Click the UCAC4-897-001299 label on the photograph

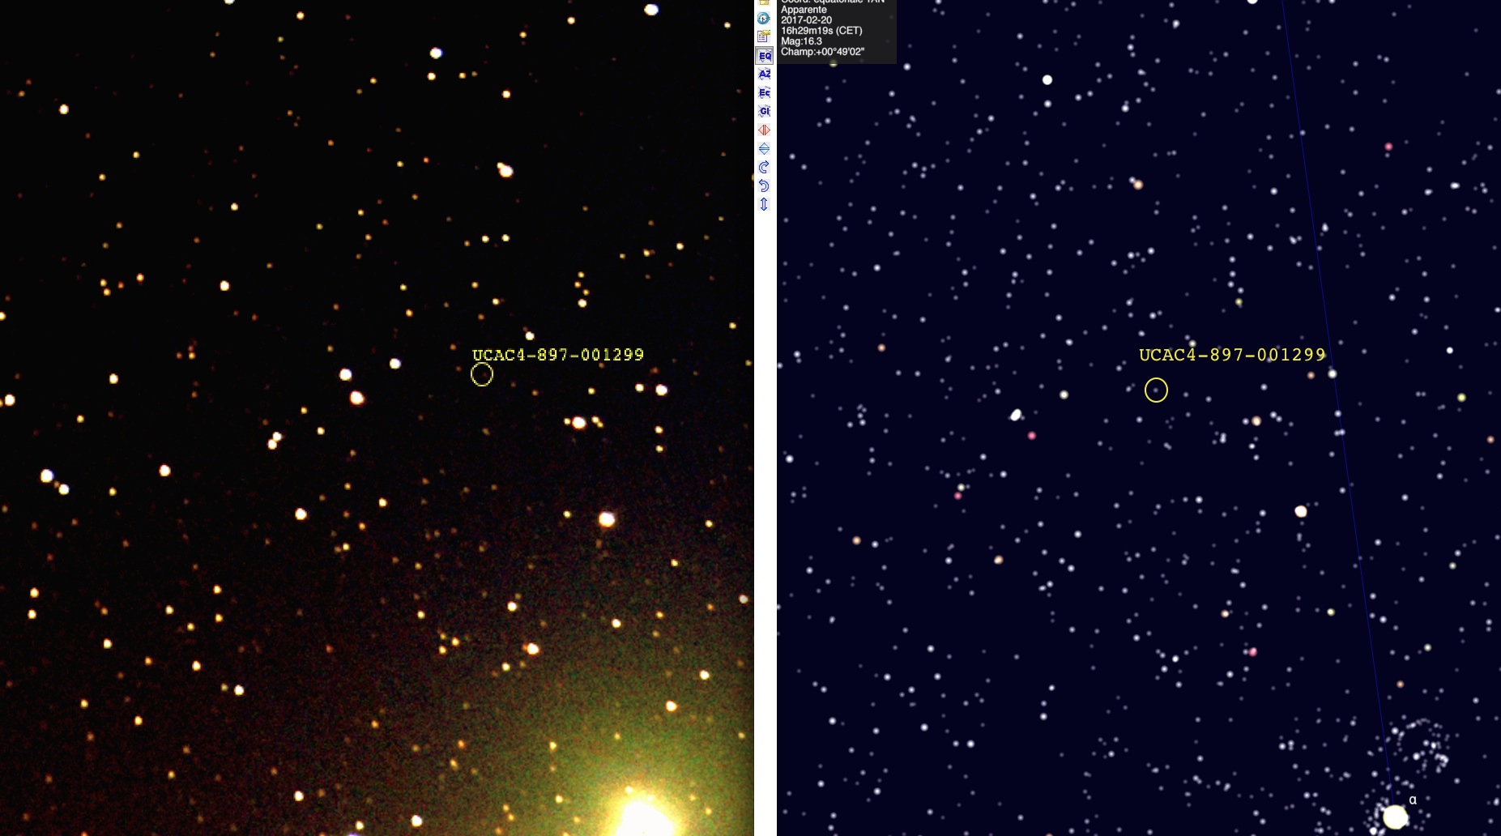[558, 355]
